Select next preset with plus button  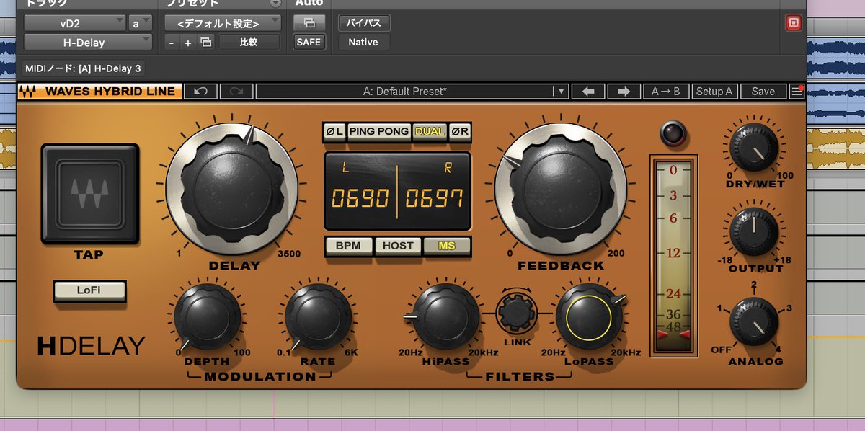[x=187, y=43]
